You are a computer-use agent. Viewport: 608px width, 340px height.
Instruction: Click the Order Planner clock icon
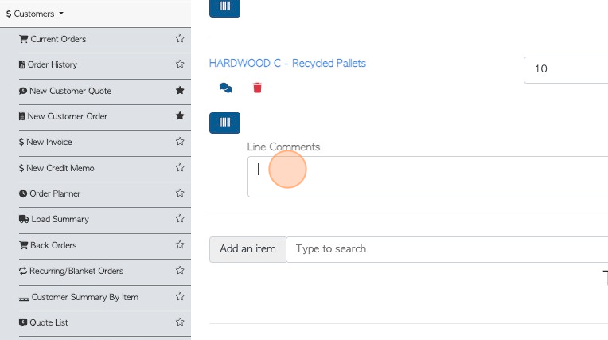pyautogui.click(x=23, y=193)
